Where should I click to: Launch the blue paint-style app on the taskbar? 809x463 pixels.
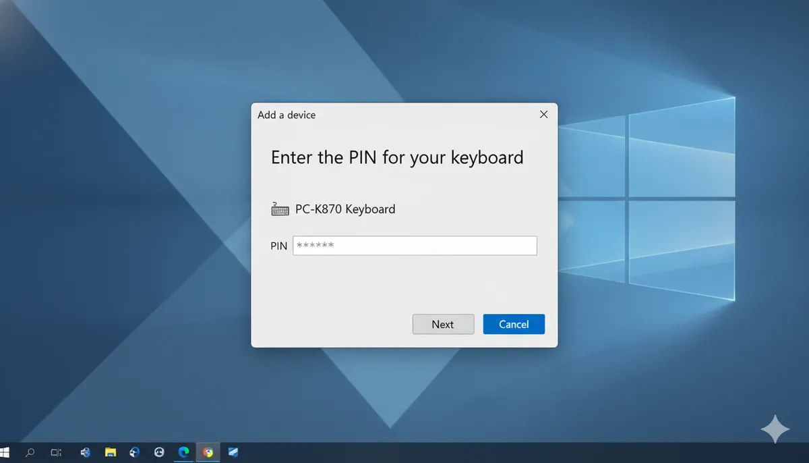(233, 452)
